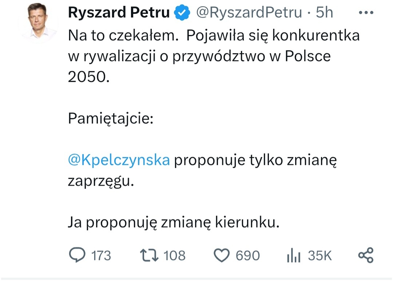Viewport: 393px width, 283px height.
Task: Click the 173 replies count
Action: pyautogui.click(x=101, y=256)
